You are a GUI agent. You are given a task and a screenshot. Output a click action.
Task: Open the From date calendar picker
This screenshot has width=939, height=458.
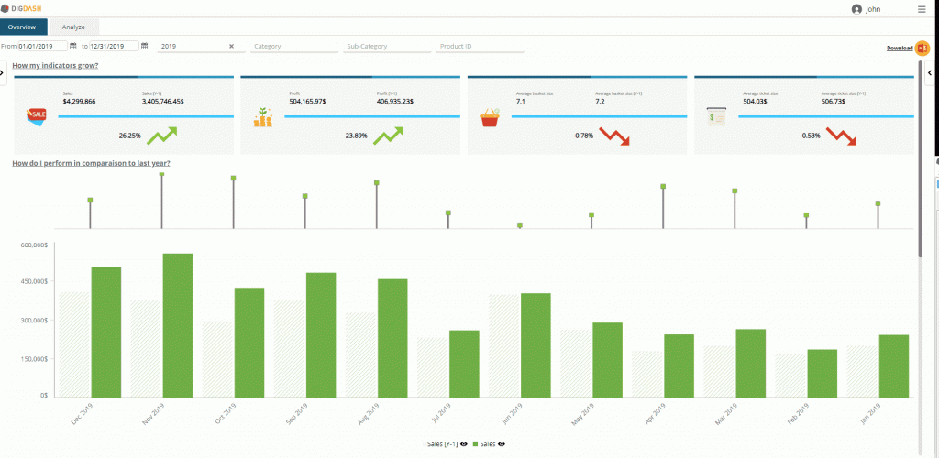point(73,46)
